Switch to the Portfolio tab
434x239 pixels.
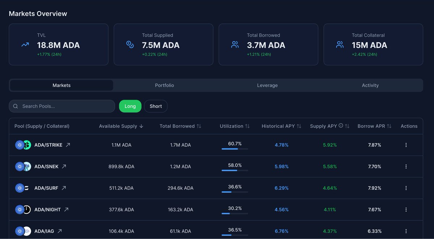[165, 85]
